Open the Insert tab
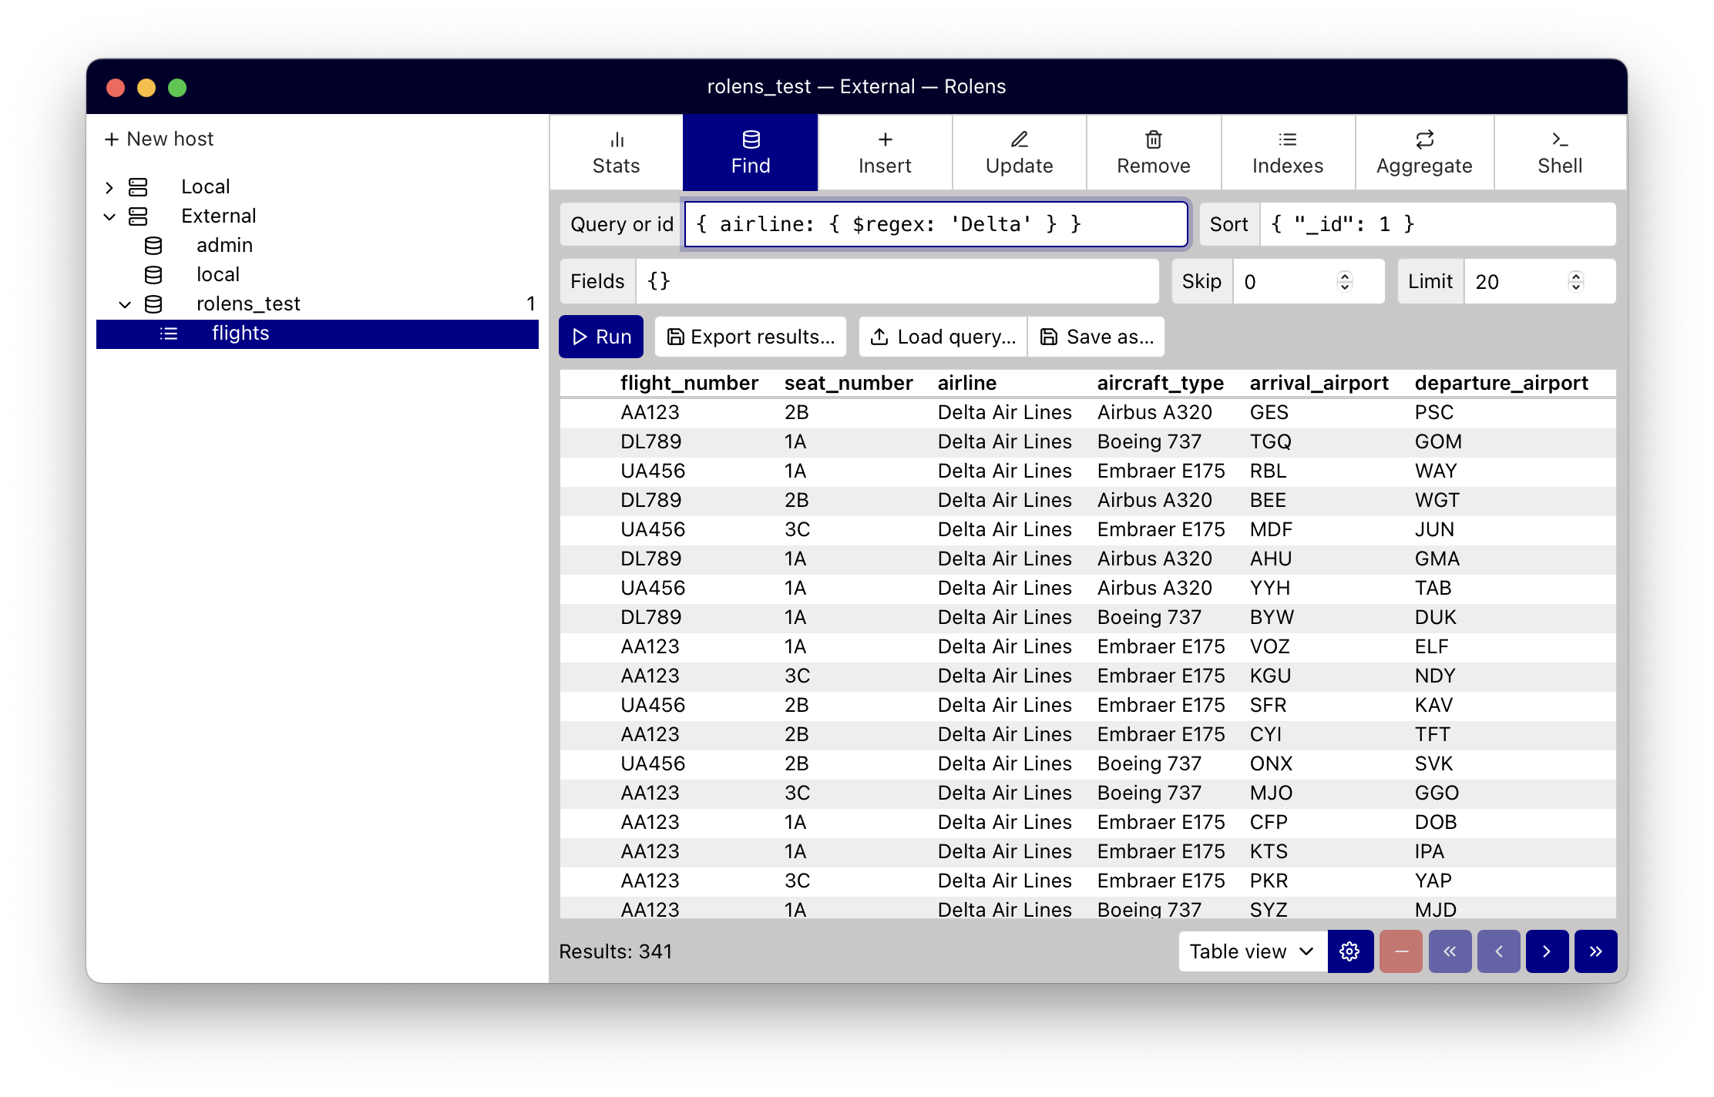This screenshot has height=1097, width=1714. click(x=885, y=153)
